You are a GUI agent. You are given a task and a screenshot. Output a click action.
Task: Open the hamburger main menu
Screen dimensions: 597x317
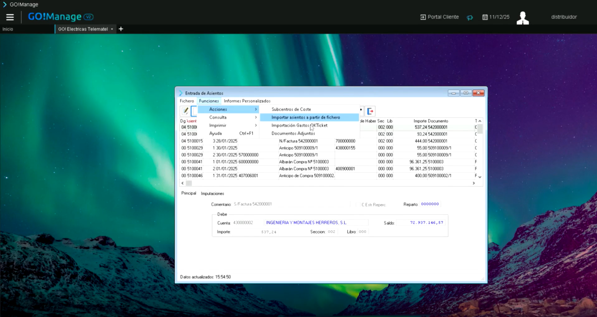[10, 17]
